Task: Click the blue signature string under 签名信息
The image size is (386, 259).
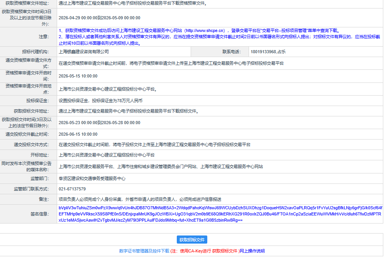Action: [220, 214]
